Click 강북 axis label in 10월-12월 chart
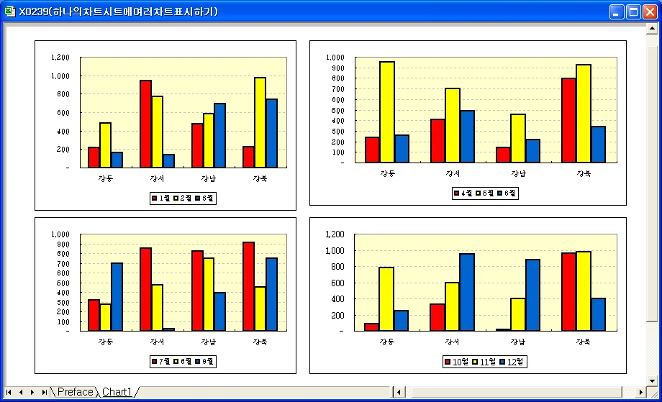The height and width of the screenshot is (402, 662). (x=584, y=342)
